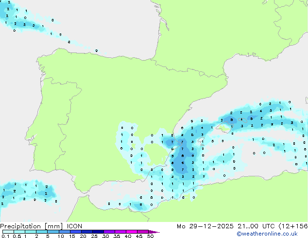Click the "40" legend scale label
Viewport: 308px width, 238px height.
point(128,236)
